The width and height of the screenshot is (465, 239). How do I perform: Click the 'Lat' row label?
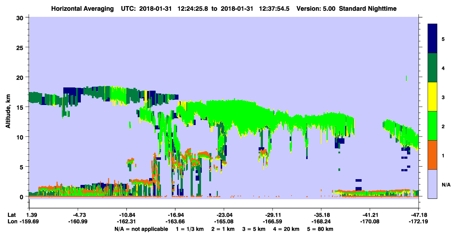coord(12,215)
